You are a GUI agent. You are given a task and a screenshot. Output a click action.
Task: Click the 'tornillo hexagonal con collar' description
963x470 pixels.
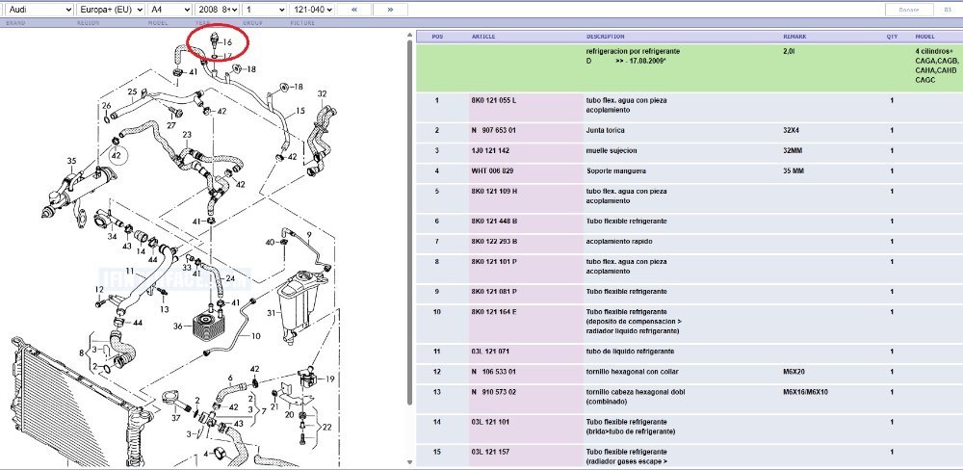pyautogui.click(x=633, y=372)
